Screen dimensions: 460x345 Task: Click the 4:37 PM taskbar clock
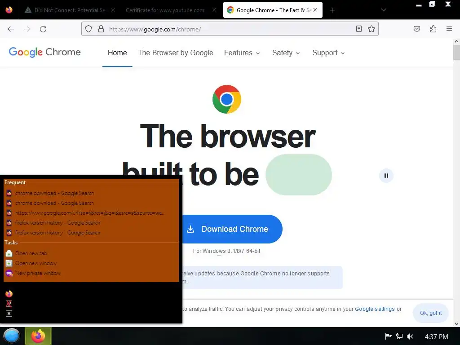[x=436, y=336]
